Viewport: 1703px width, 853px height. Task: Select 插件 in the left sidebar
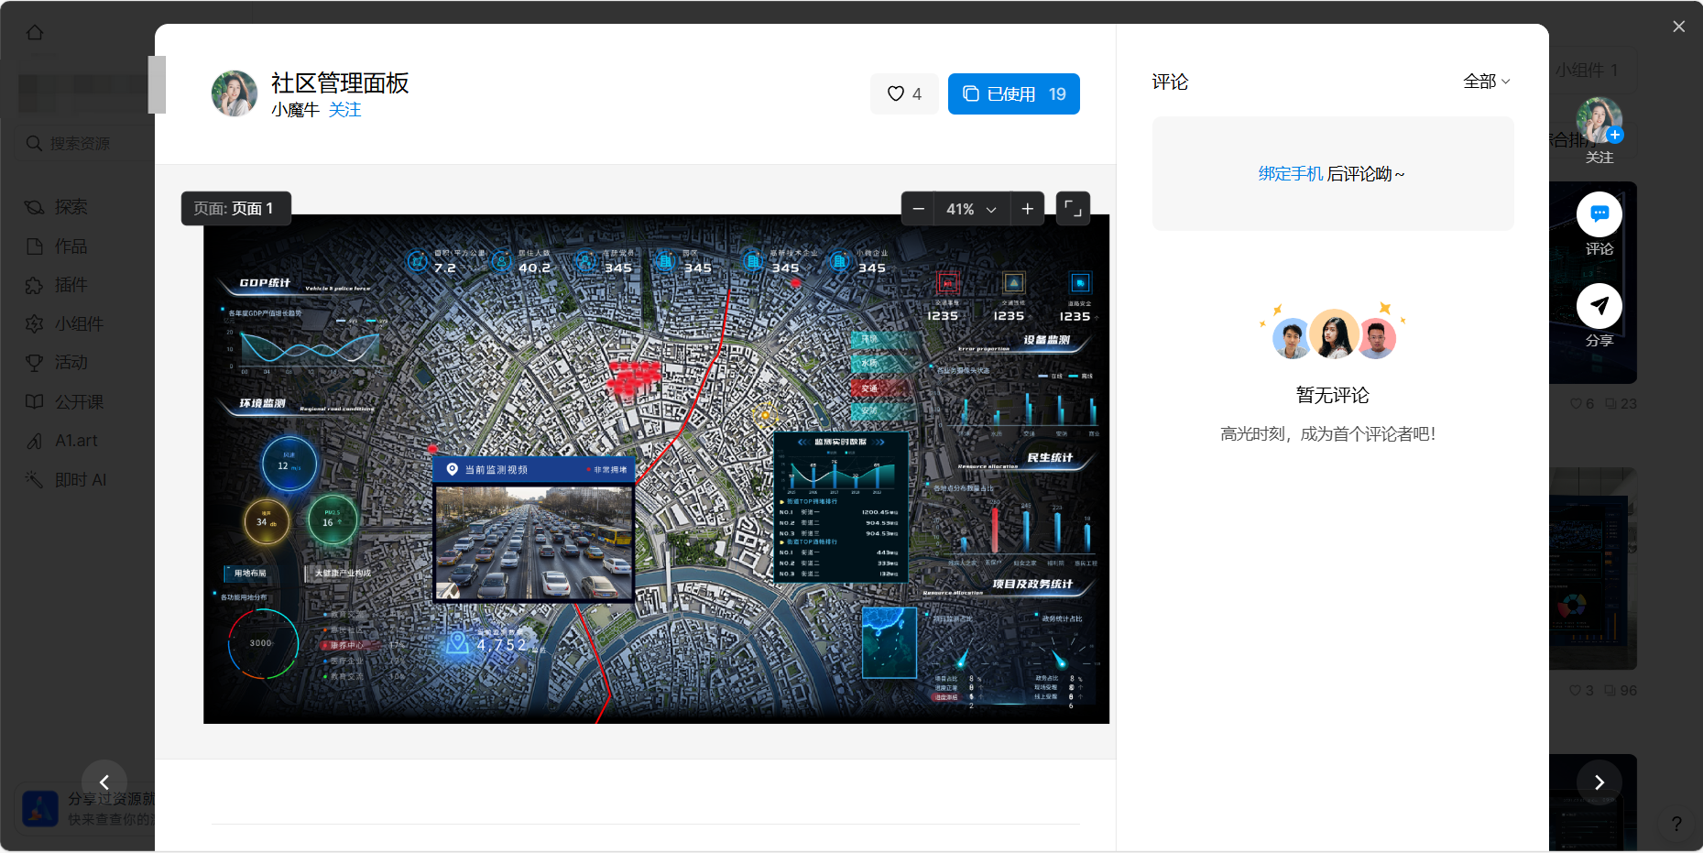click(71, 285)
